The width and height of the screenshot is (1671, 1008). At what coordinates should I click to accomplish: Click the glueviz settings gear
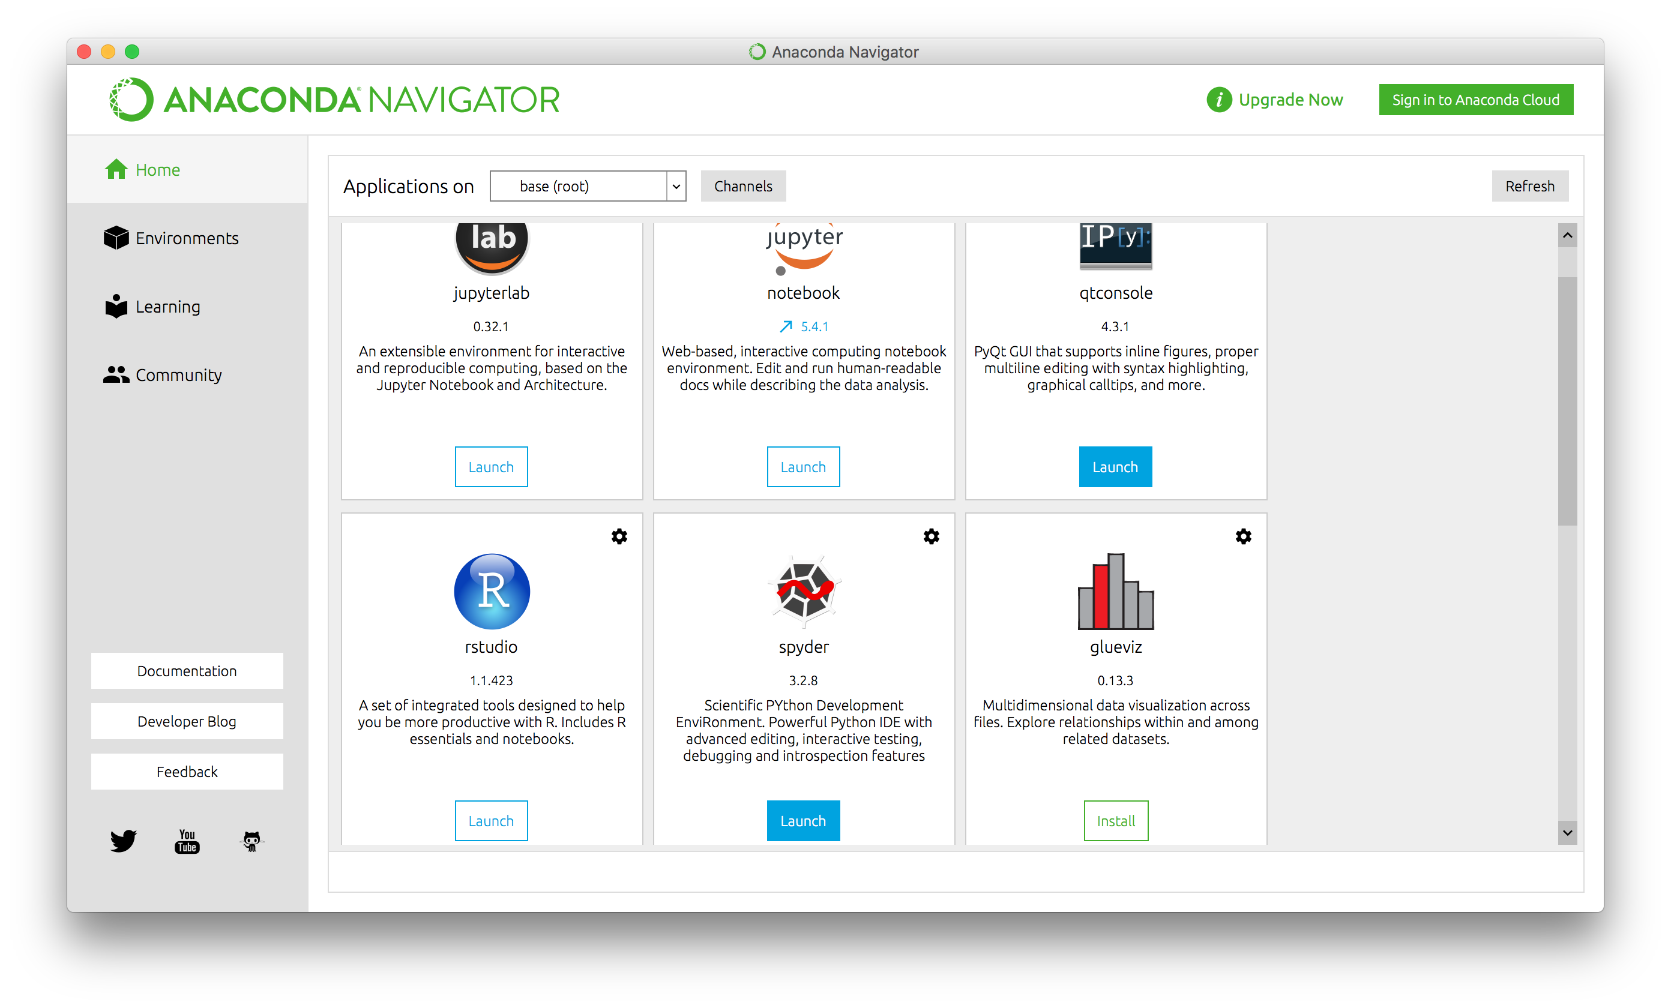coord(1243,536)
